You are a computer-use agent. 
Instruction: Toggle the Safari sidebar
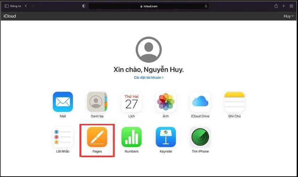[7, 6]
